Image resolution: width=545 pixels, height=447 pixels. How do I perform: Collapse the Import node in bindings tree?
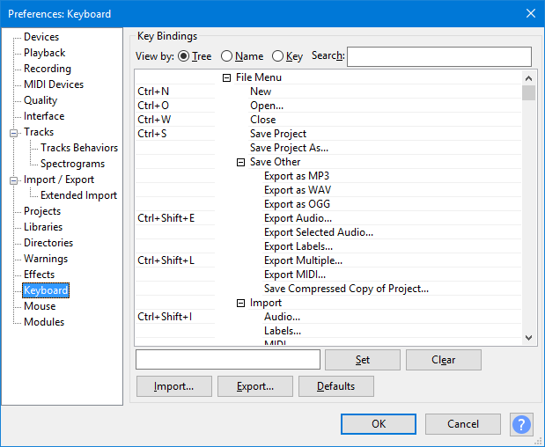[240, 304]
